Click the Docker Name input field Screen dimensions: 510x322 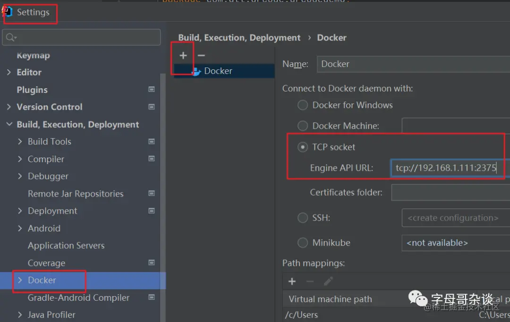[413, 64]
